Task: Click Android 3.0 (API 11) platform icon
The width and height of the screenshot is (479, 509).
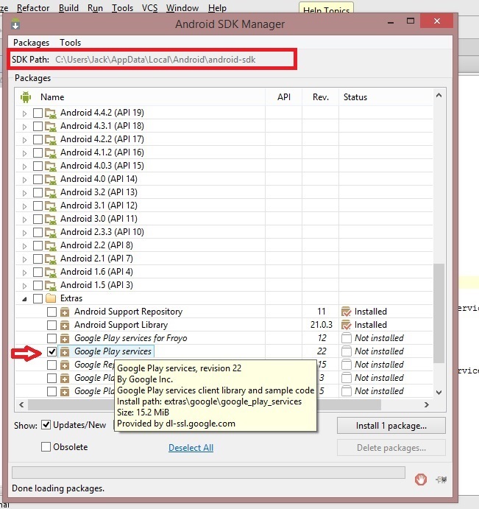Action: pyautogui.click(x=51, y=219)
